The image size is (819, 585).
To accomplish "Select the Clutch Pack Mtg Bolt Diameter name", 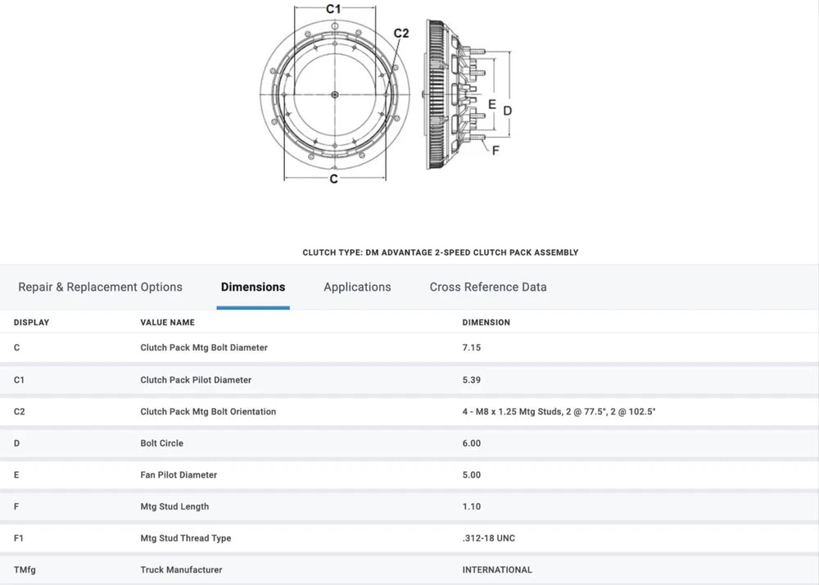I will click(204, 347).
